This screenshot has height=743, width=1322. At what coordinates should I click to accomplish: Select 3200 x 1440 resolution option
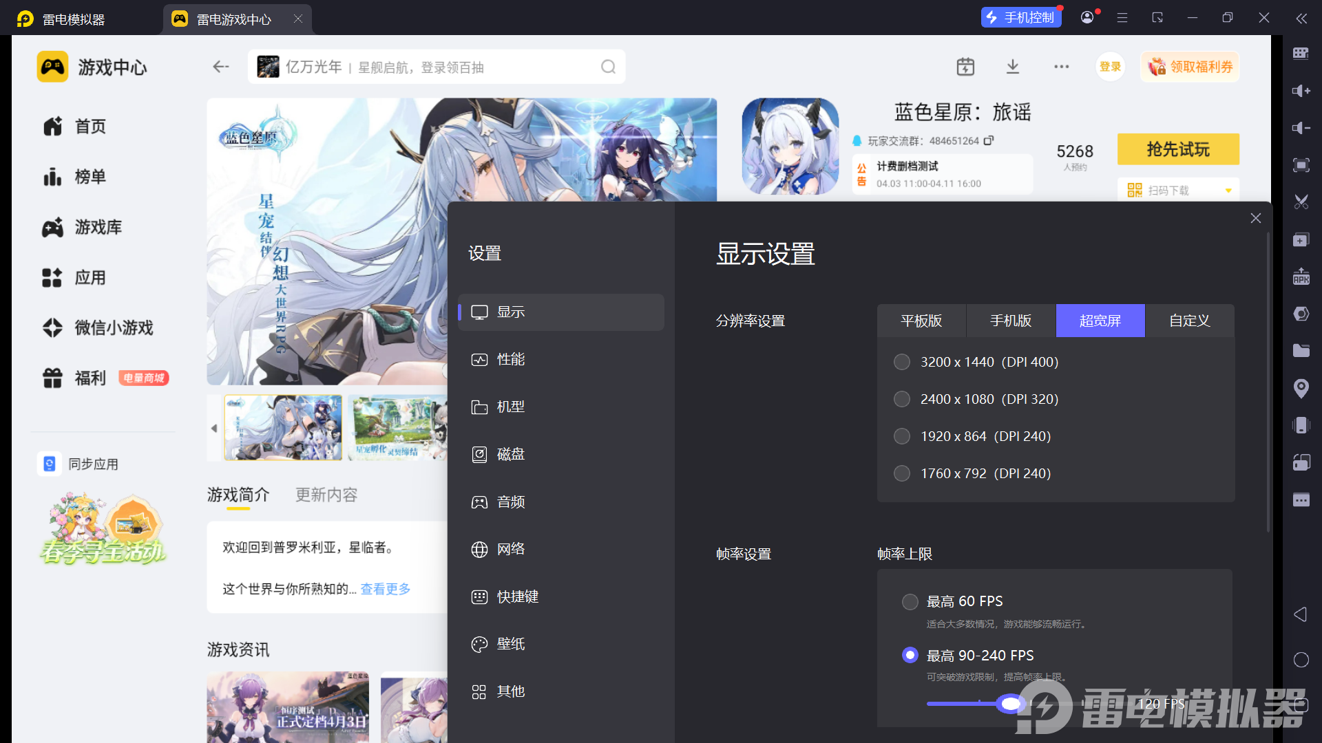901,362
